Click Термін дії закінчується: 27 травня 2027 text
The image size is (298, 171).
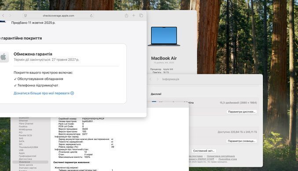coord(46,60)
